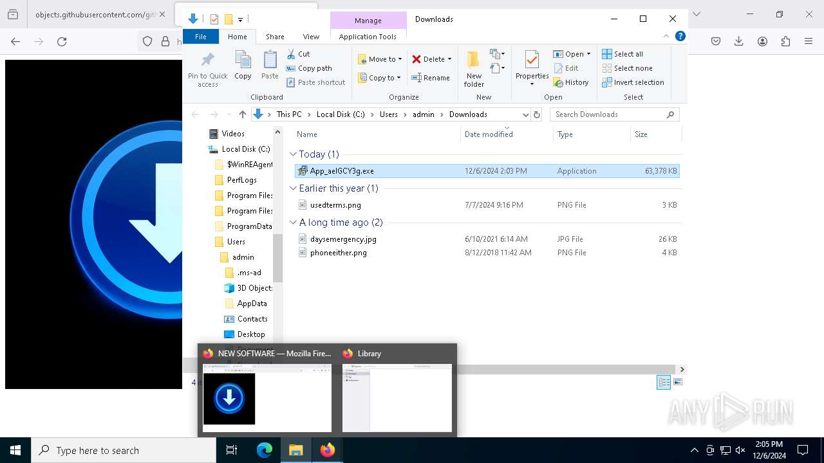Sort files by Name column

[x=376, y=134]
